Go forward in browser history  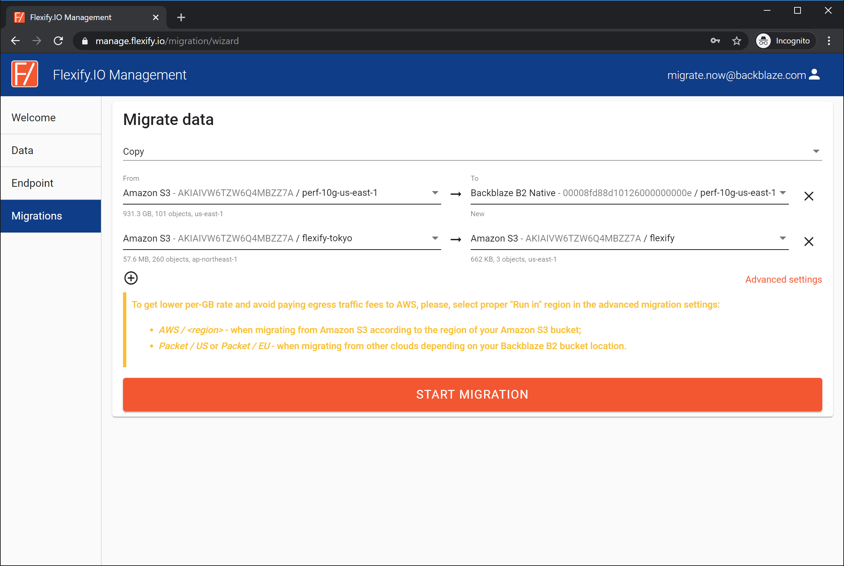point(37,41)
